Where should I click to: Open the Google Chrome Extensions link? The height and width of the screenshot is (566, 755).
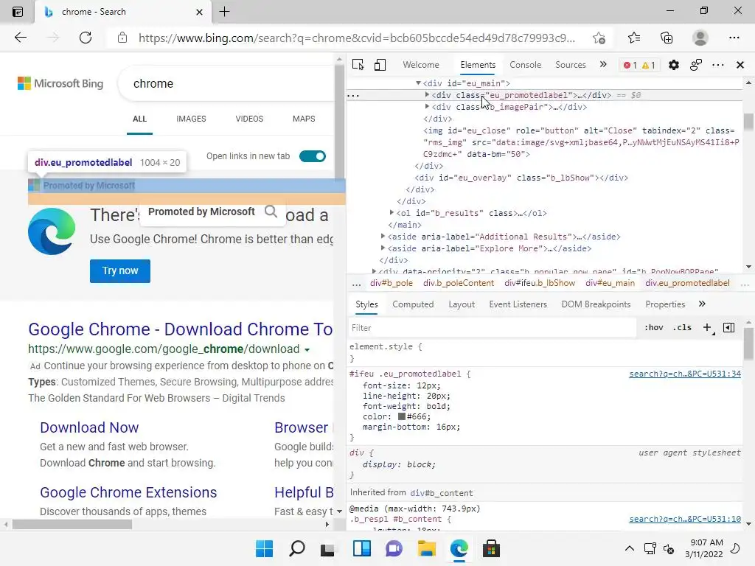pyautogui.click(x=128, y=492)
